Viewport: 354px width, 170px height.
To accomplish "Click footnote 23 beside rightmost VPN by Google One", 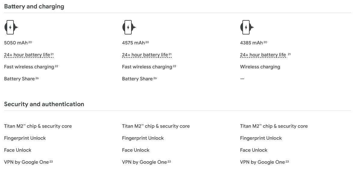I will [287, 161].
